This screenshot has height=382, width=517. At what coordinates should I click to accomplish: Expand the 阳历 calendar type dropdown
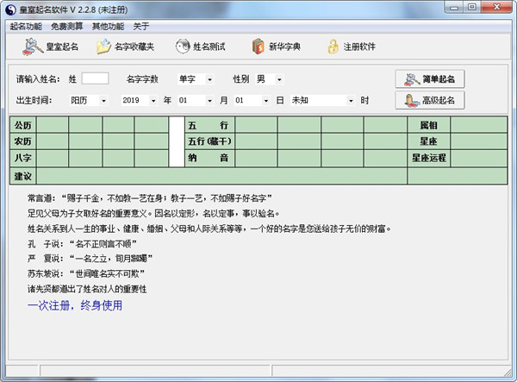[103, 100]
